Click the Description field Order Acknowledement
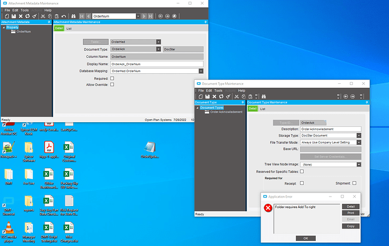This screenshot has width=389, height=246. tap(330, 129)
